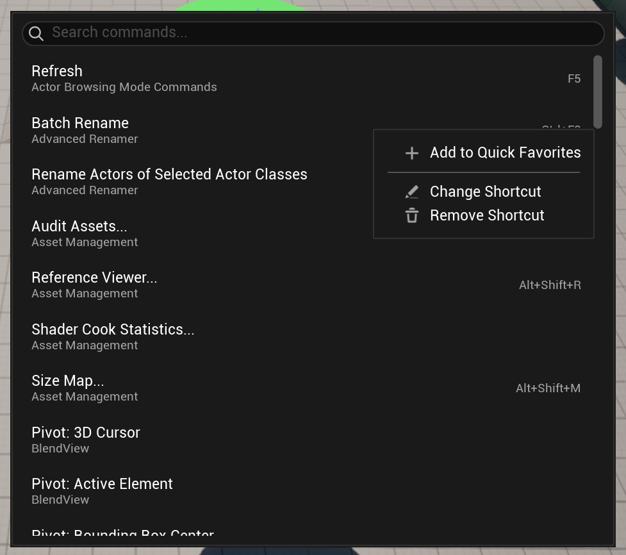Focus the Search commands input field
Screen dimensions: 626x555
click(x=313, y=33)
